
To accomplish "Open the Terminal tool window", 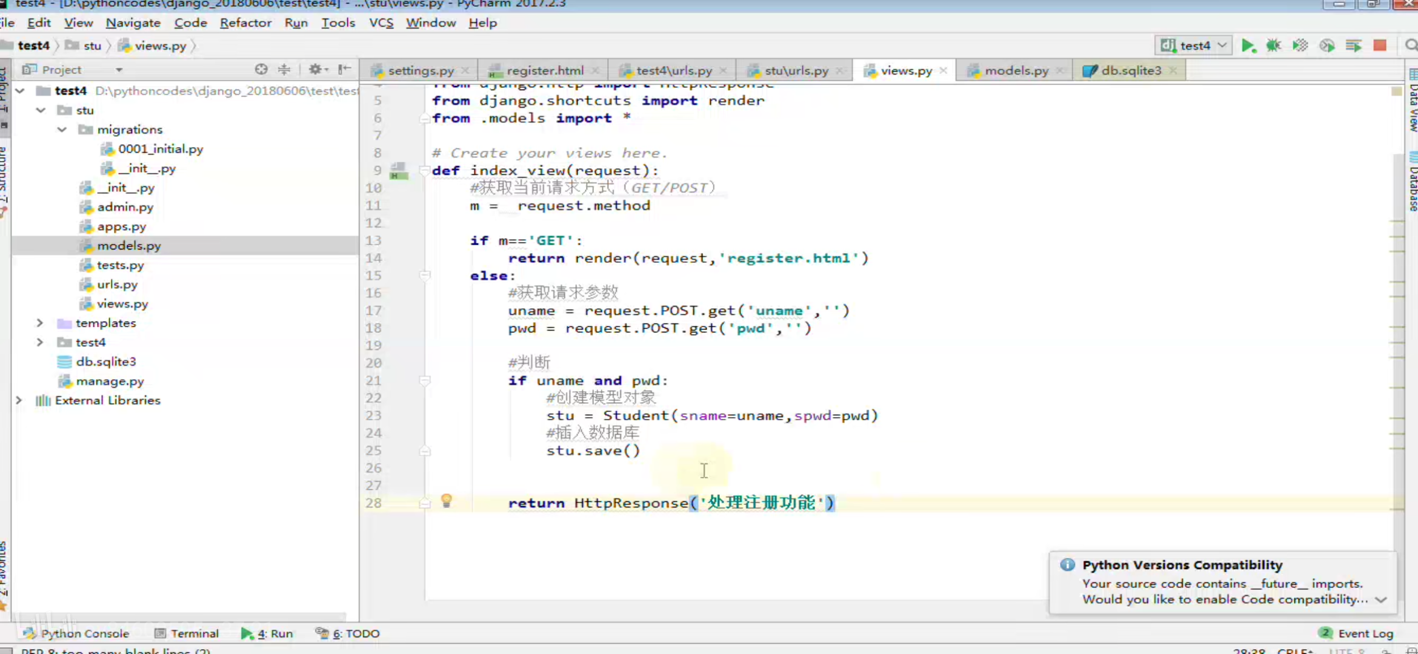I will 187,633.
